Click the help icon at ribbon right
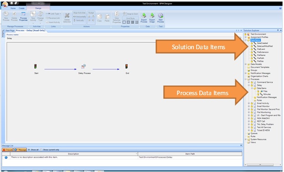The image size is (284, 172). [280, 8]
